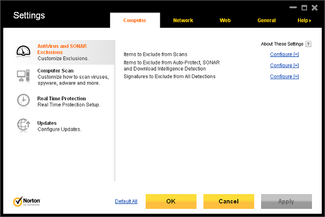Select the Real Time Protection heading
The image size is (325, 217).
click(62, 98)
